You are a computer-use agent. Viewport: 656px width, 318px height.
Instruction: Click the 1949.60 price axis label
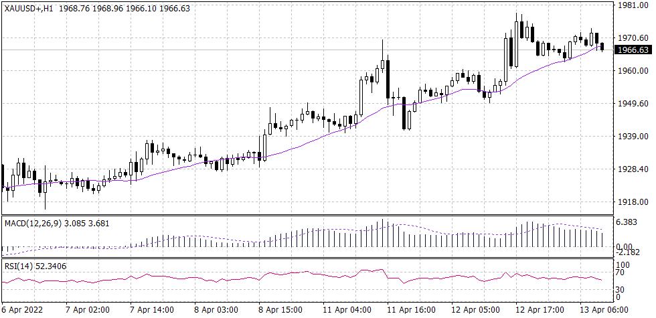click(x=633, y=104)
